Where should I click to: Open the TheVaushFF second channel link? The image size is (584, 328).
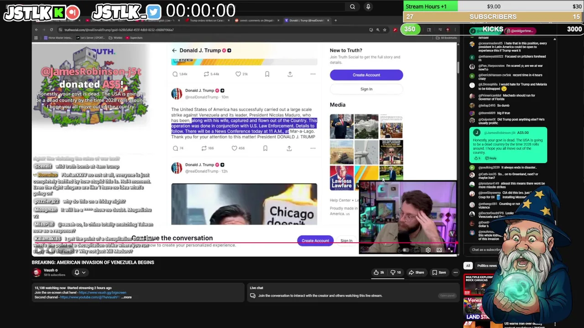[x=90, y=297]
